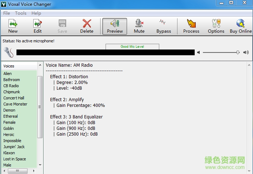Image resolution: width=253 pixels, height=174 pixels.
Task: Select the Female voice
Action: click(19, 122)
